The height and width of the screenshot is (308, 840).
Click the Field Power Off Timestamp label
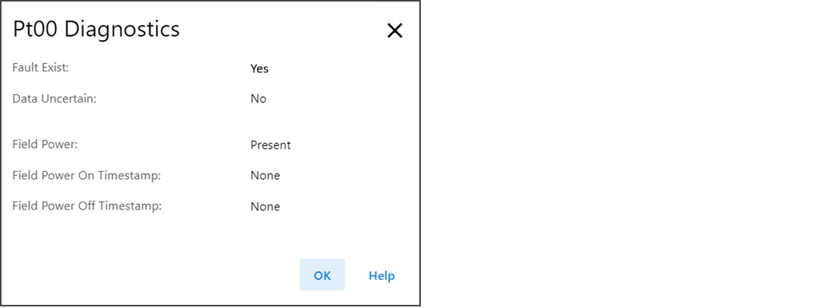pos(86,206)
